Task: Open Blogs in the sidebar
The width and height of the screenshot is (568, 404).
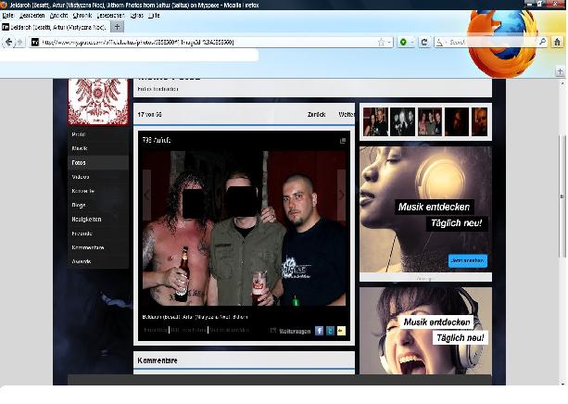Action: pyautogui.click(x=98, y=205)
